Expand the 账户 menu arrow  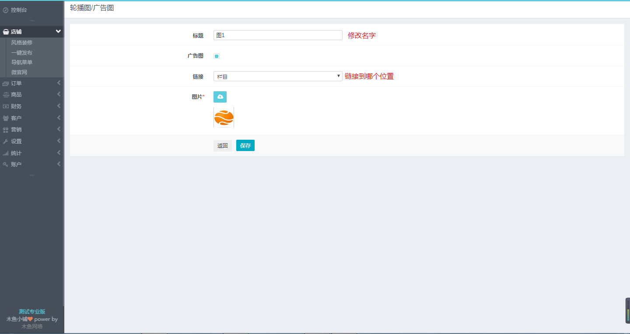point(59,164)
